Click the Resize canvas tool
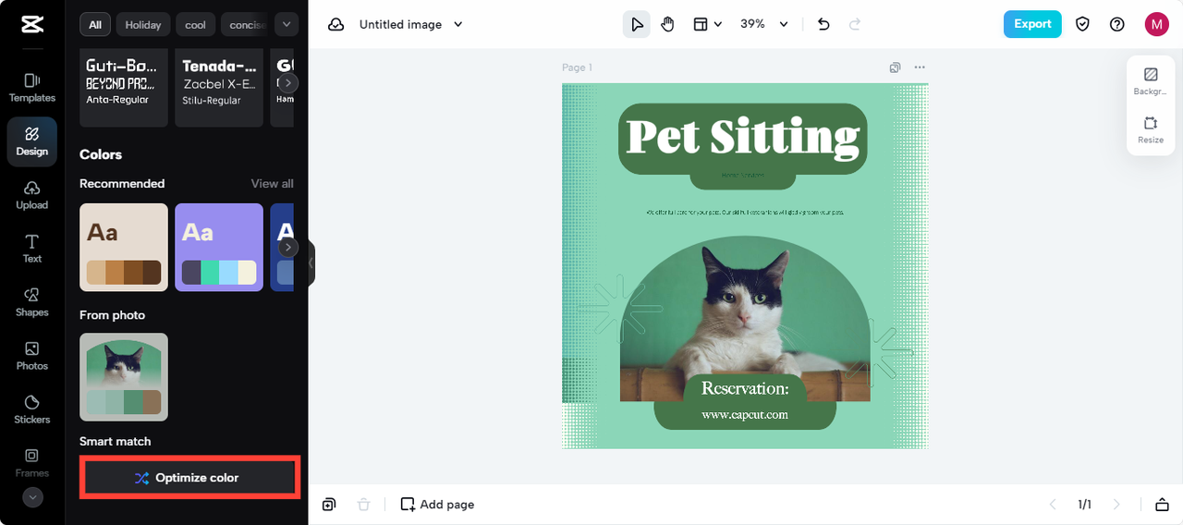The width and height of the screenshot is (1183, 525). pyautogui.click(x=1151, y=129)
